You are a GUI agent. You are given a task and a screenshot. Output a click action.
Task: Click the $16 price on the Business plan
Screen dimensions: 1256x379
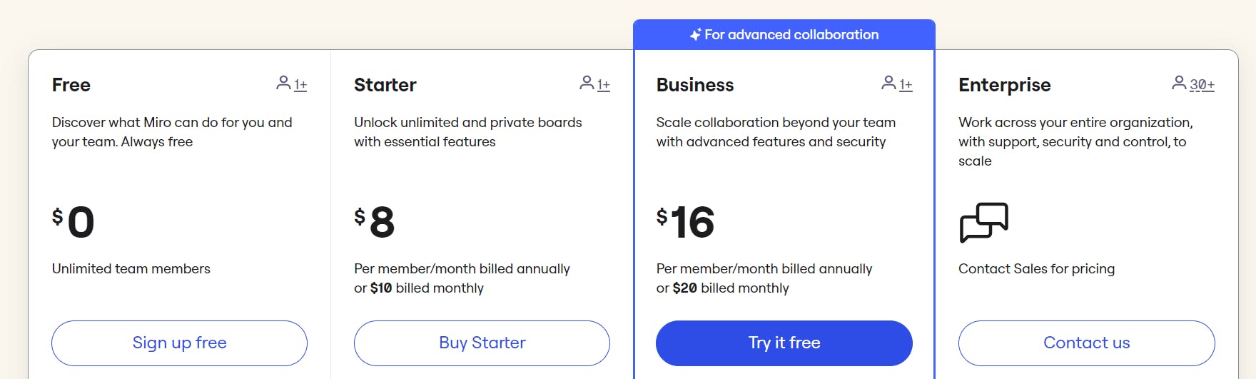click(685, 222)
